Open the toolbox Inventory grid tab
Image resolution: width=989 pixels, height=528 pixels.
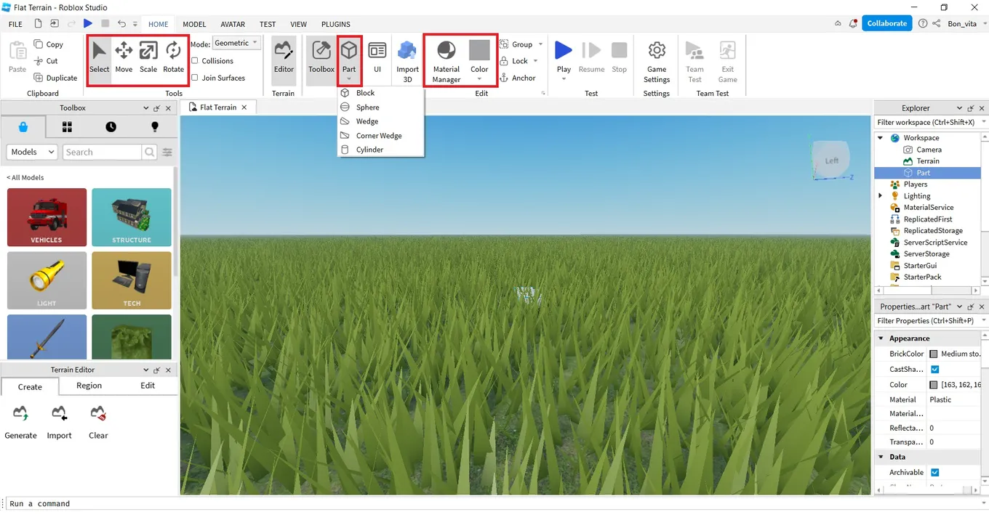67,127
